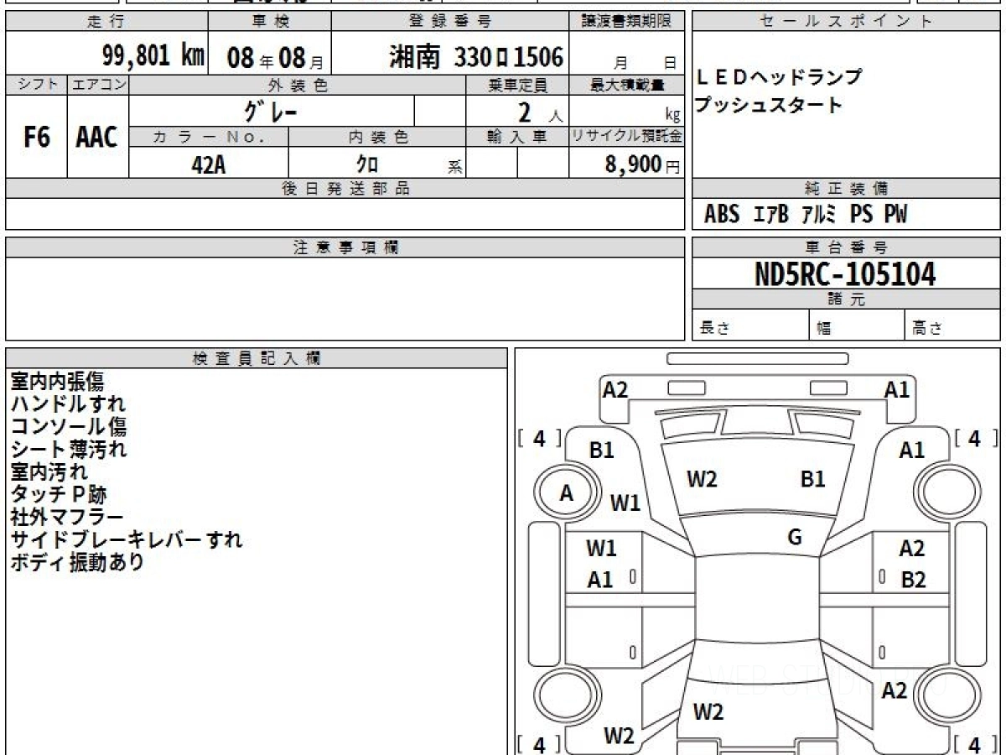Select PW in genuine equipment row
This screenshot has width=1006, height=755.
[x=895, y=215]
